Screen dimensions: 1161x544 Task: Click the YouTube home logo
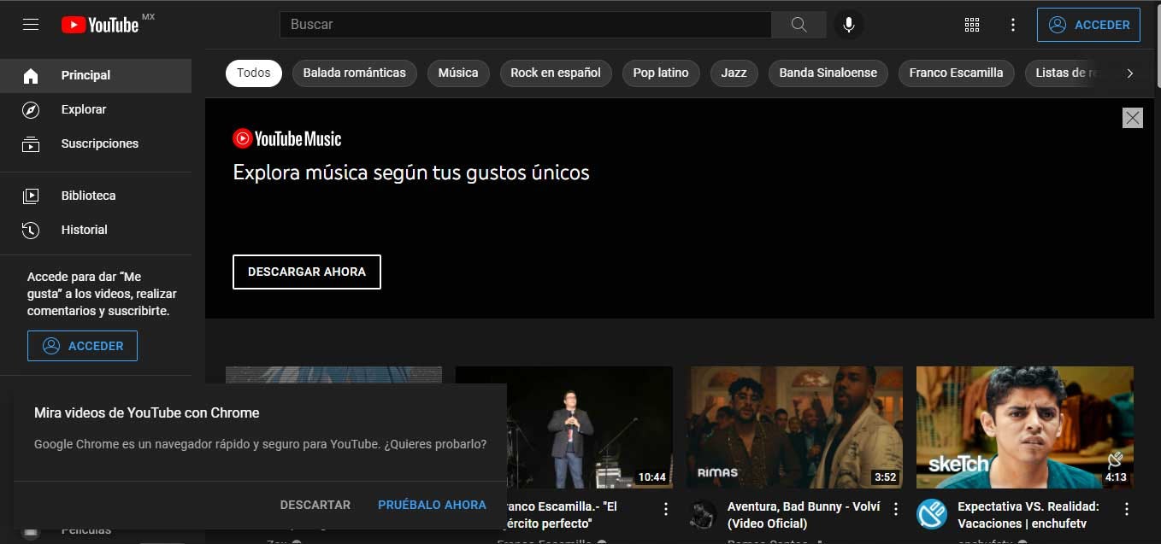tap(103, 24)
